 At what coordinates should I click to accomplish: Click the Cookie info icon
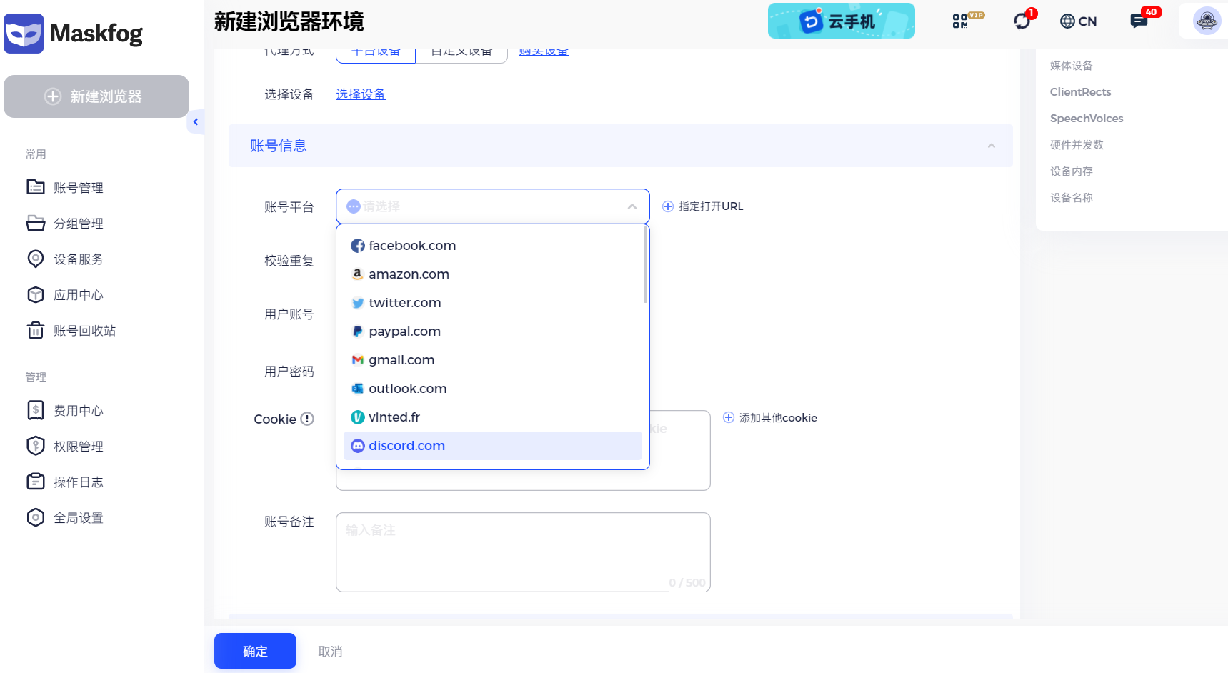click(307, 419)
